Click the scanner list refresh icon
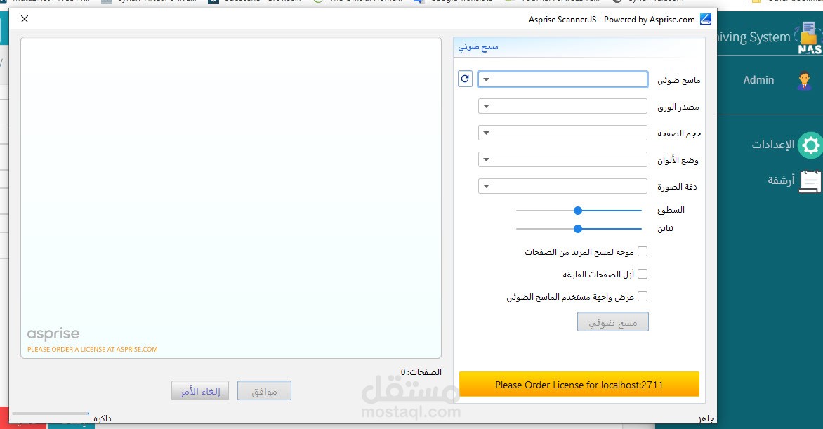 click(x=465, y=79)
